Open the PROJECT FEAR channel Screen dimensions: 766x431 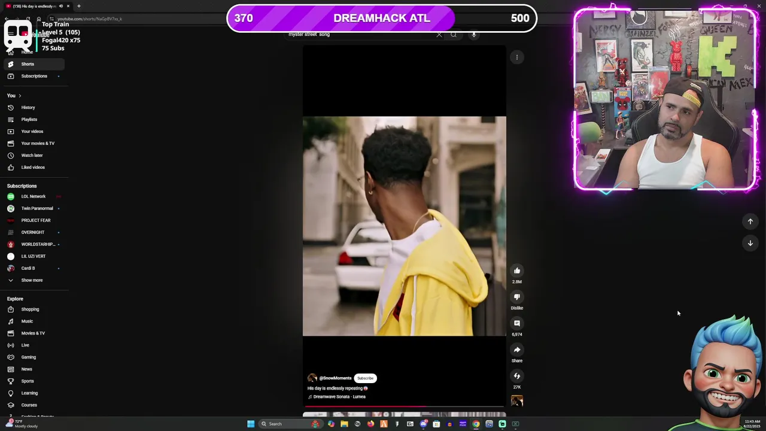pos(35,220)
